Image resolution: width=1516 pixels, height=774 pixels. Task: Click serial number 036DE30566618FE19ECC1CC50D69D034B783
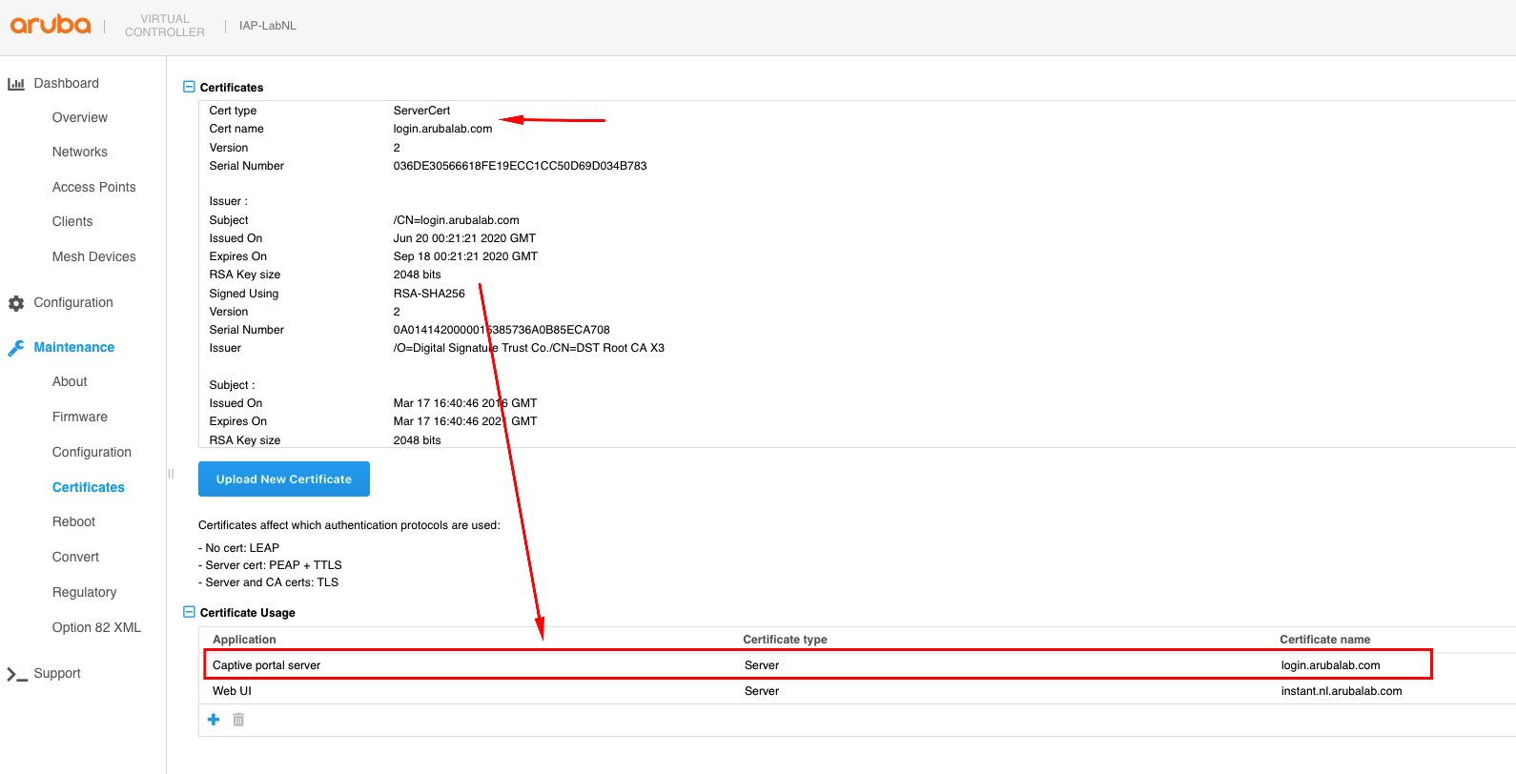(521, 166)
